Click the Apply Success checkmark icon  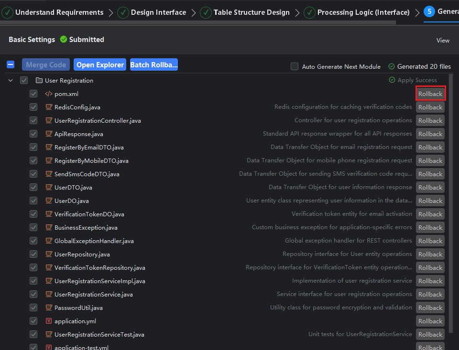click(392, 80)
